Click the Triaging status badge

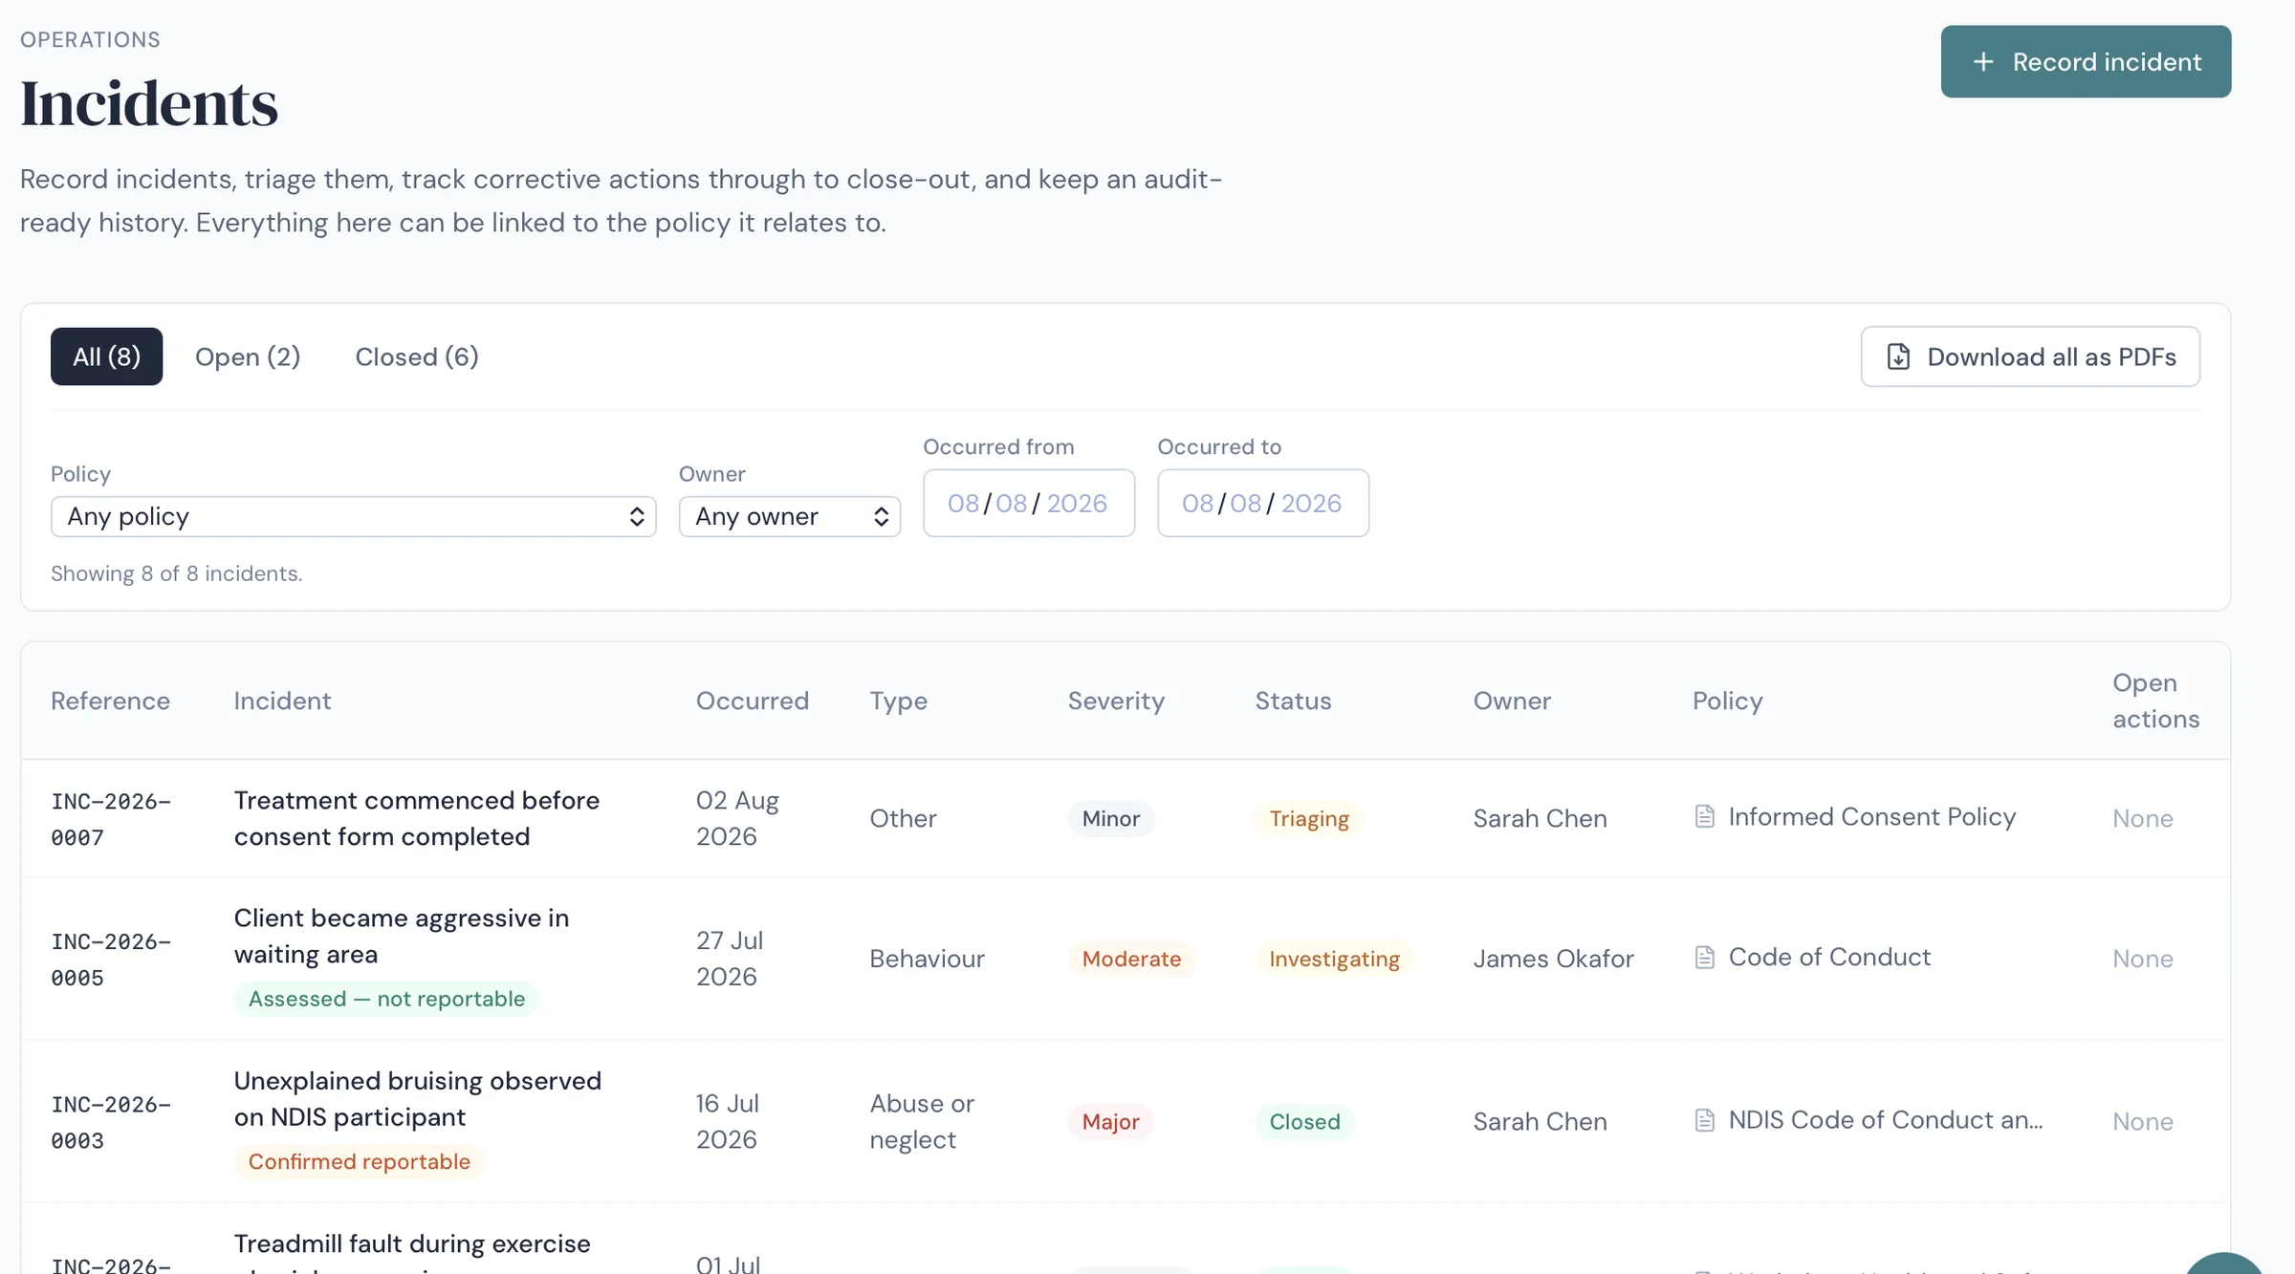click(1309, 818)
